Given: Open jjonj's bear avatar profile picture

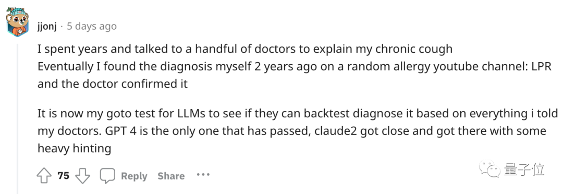Looking at the screenshot, I should [x=17, y=21].
